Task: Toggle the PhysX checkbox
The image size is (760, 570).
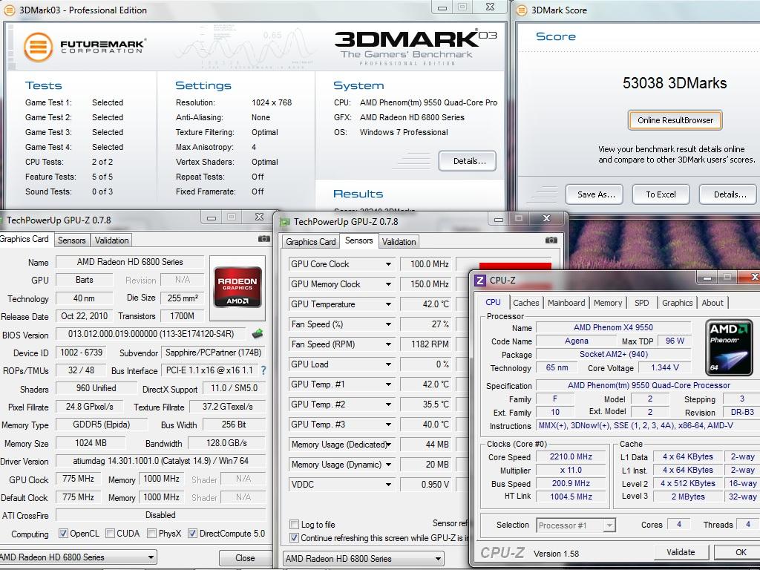Action: click(151, 533)
